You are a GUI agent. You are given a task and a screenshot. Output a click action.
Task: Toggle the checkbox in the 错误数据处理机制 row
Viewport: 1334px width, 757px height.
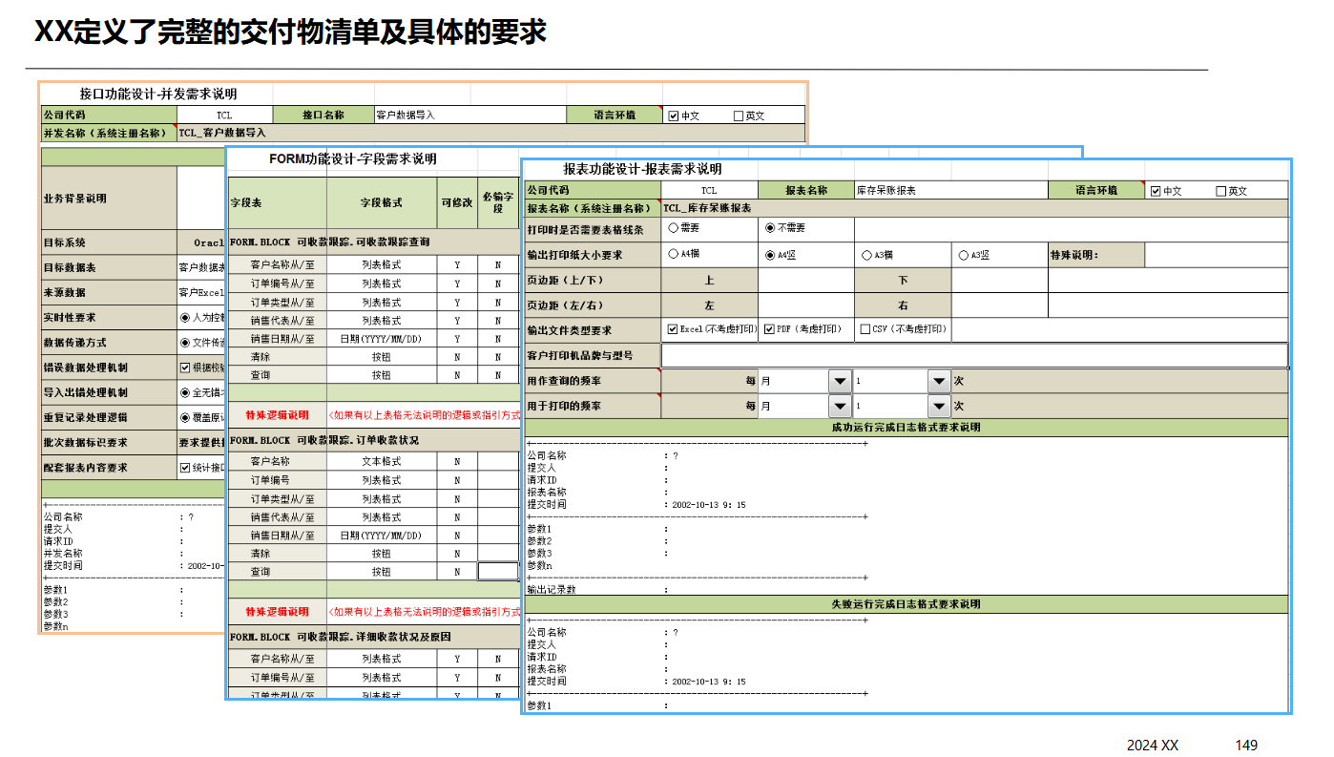point(185,367)
